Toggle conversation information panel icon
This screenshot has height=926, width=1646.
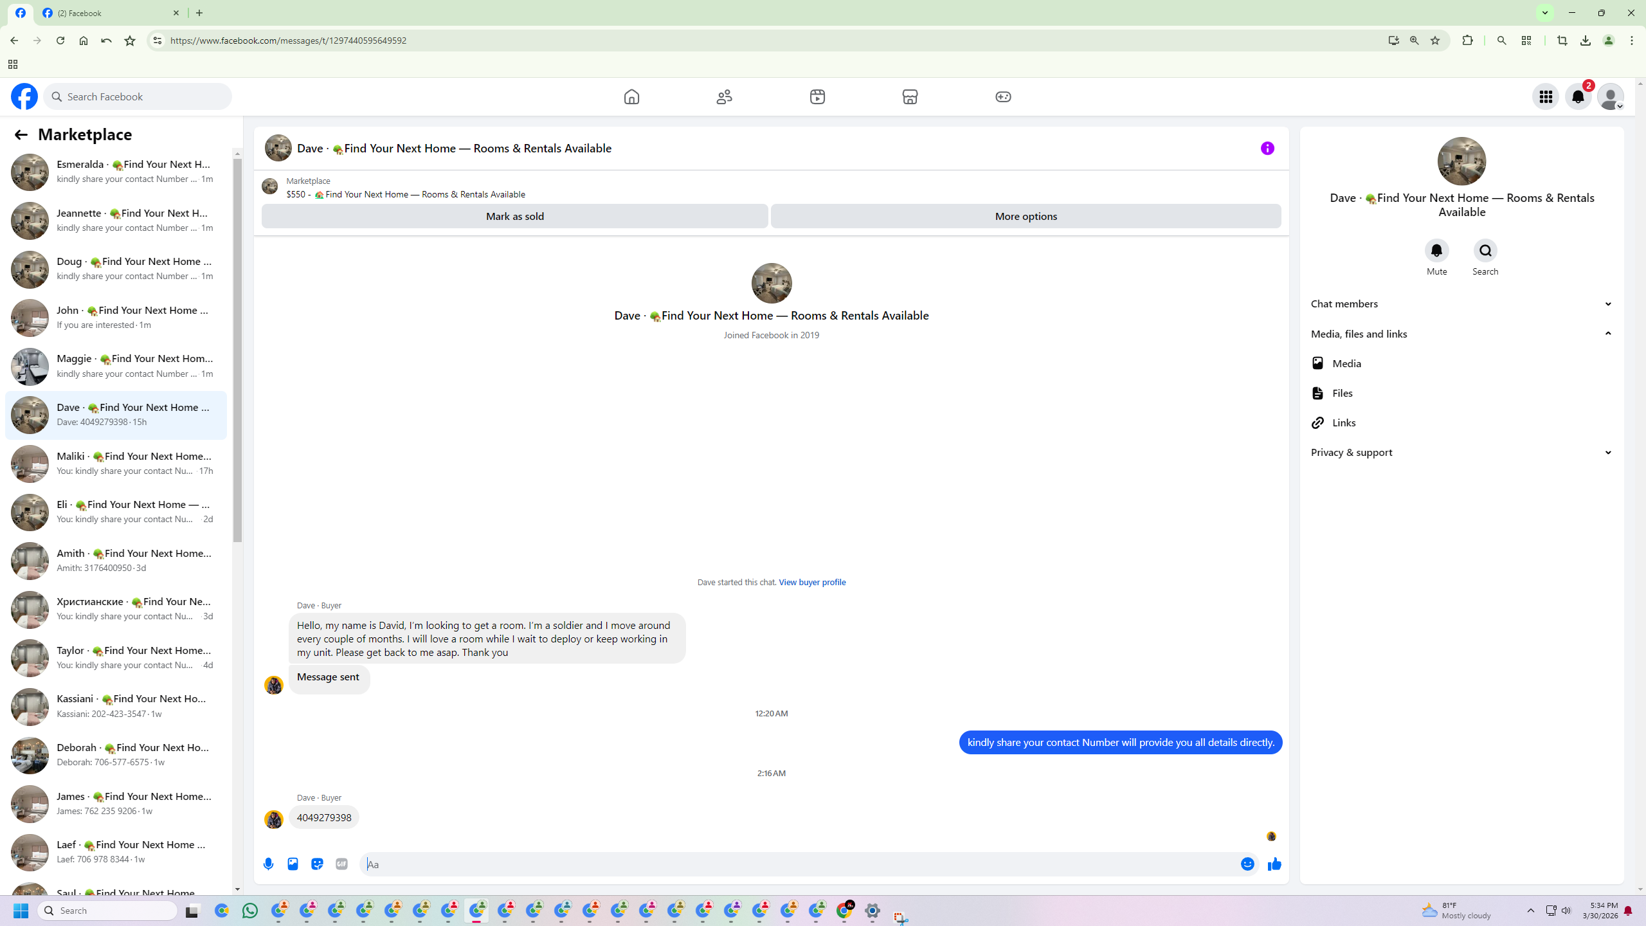pos(1267,149)
